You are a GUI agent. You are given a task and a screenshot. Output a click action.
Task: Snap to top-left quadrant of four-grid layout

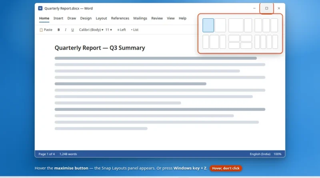[x=234, y=38]
